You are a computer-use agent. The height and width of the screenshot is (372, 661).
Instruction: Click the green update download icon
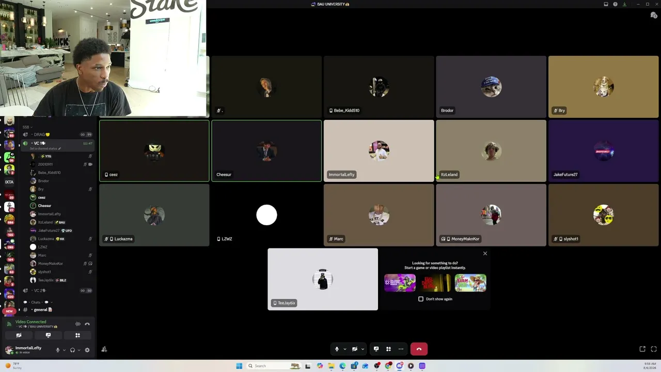[624, 4]
